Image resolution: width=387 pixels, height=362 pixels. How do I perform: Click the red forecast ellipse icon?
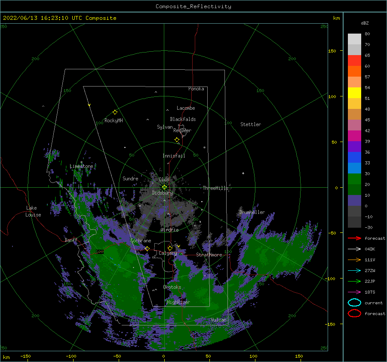(x=354, y=313)
